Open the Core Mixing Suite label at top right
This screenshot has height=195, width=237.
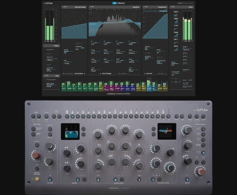[185, 3]
